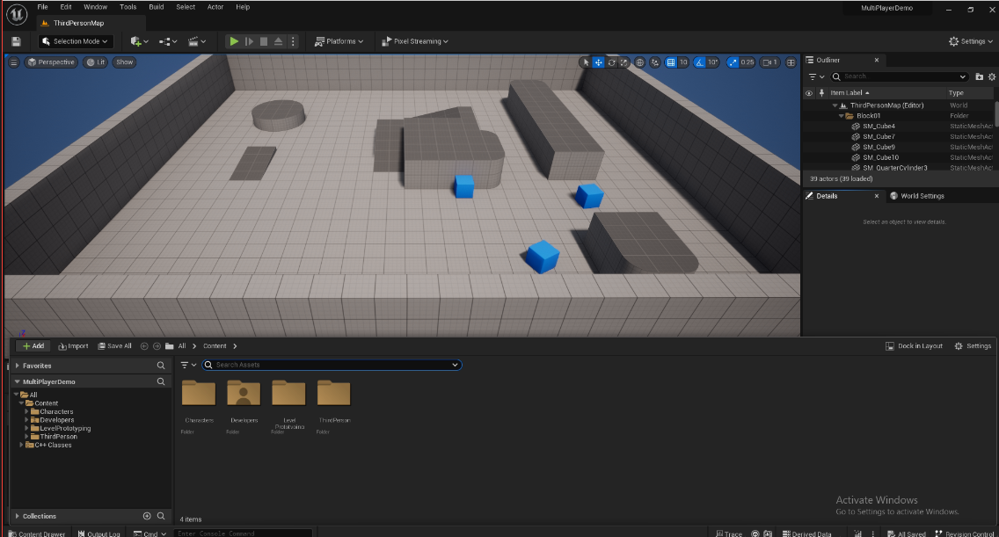Toggle grid snapping in viewport
This screenshot has height=537, width=999.
(671, 62)
